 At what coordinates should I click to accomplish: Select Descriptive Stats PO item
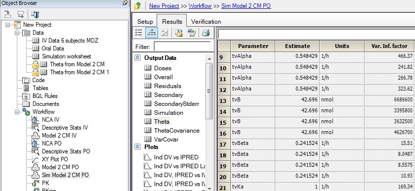(66, 151)
